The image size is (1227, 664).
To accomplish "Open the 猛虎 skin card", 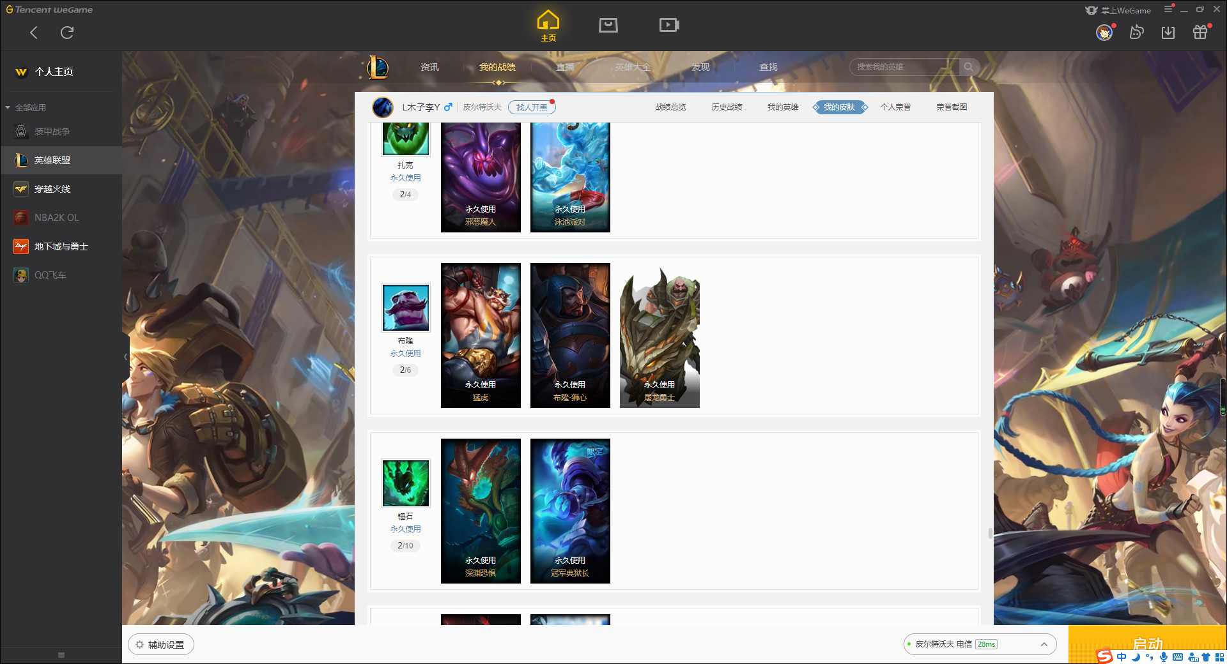I will [481, 335].
